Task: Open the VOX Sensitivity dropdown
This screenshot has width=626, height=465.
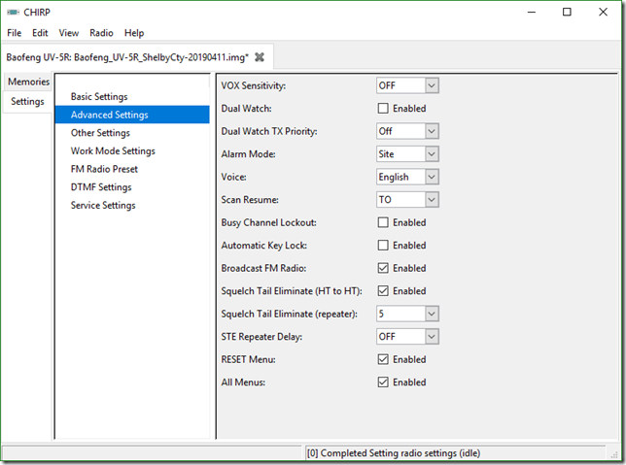Action: pos(407,85)
